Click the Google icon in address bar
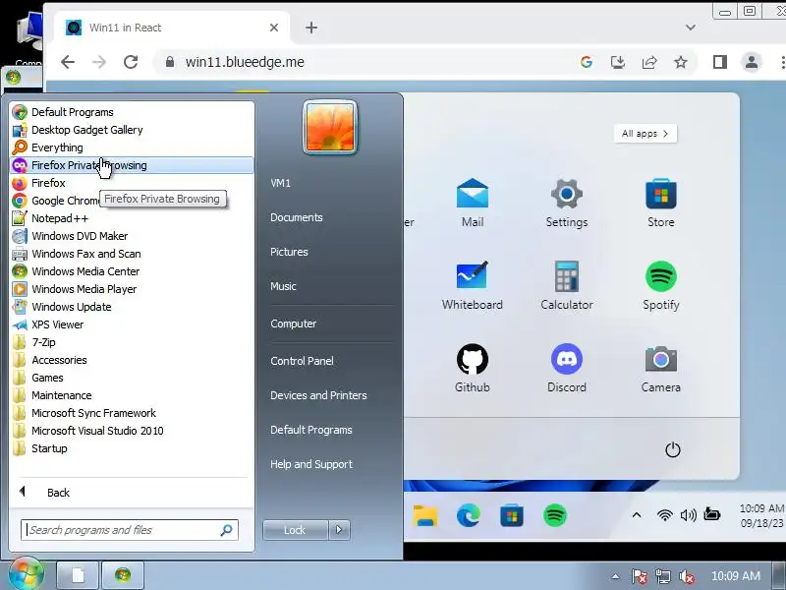The width and height of the screenshot is (786, 590). point(587,62)
